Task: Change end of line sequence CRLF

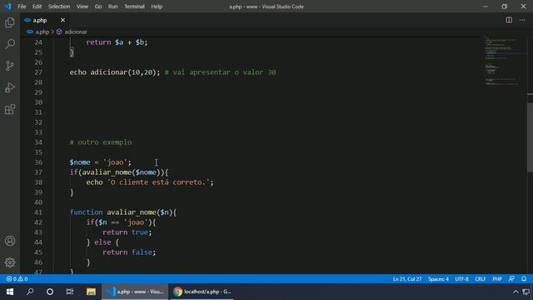Action: click(481, 279)
